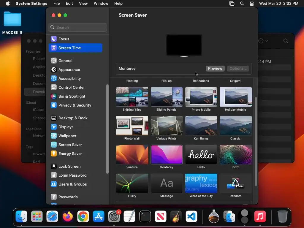Open Displays settings pane
This screenshot has width=304, height=228.
point(75,127)
